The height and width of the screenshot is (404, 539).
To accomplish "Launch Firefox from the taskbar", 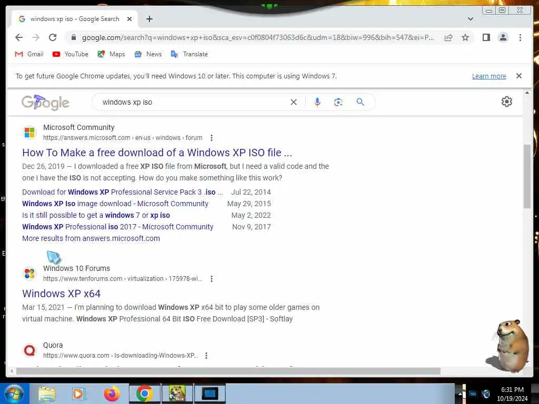I will click(x=112, y=393).
